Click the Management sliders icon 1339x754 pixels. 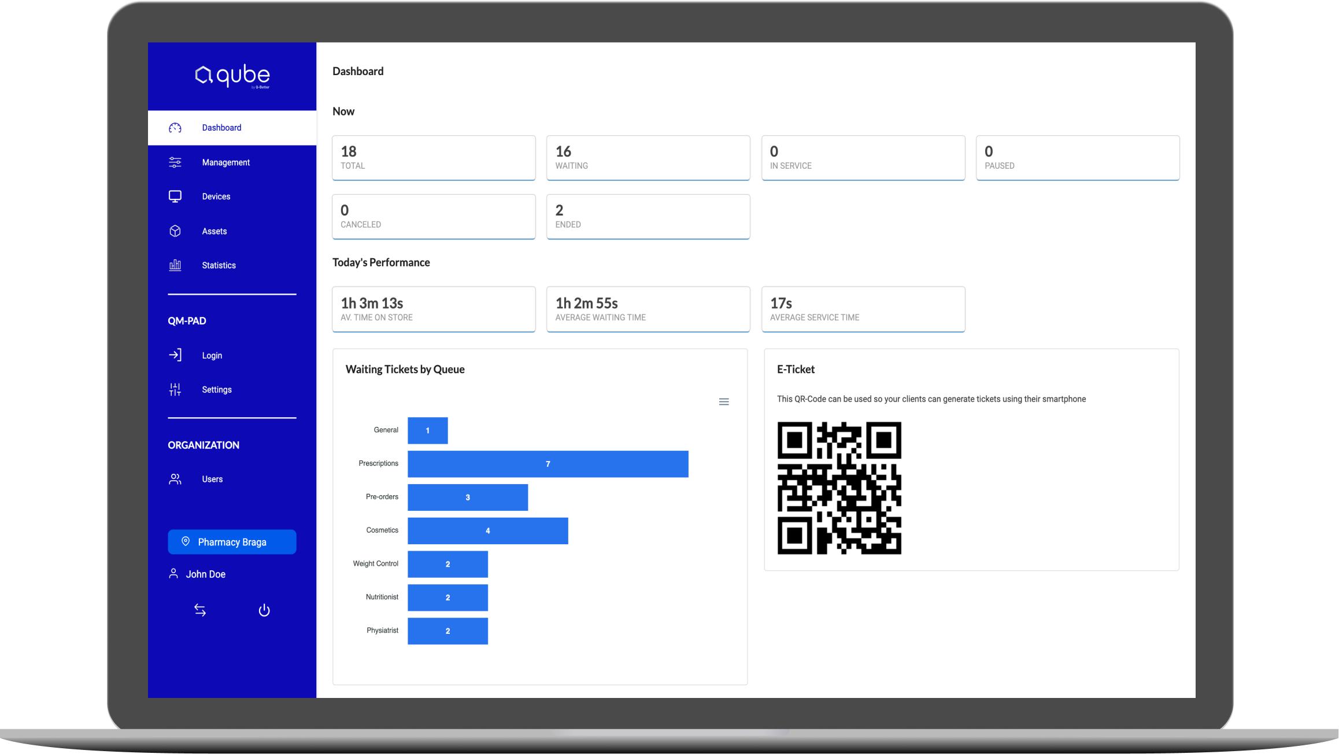pyautogui.click(x=175, y=162)
